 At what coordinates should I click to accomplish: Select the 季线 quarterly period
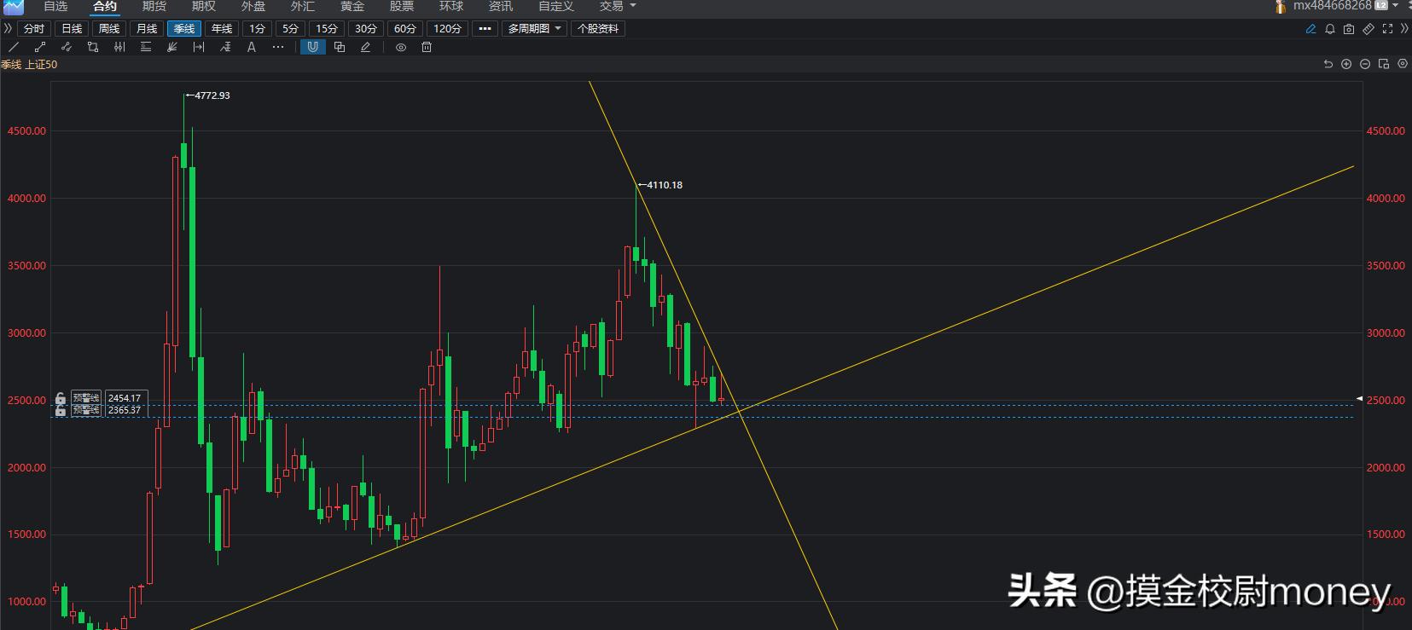click(x=184, y=29)
